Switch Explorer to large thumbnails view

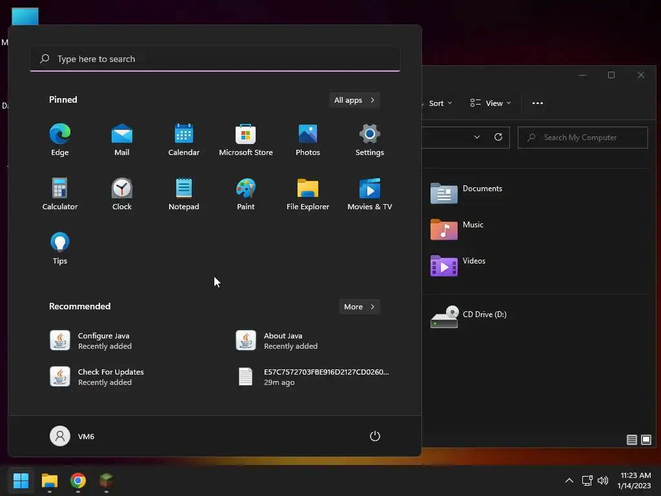point(646,440)
